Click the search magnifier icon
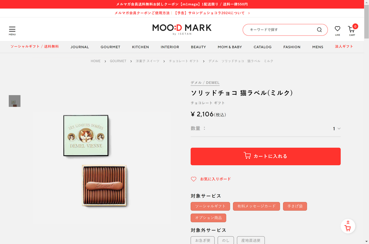This screenshot has width=369, height=244. point(319,30)
